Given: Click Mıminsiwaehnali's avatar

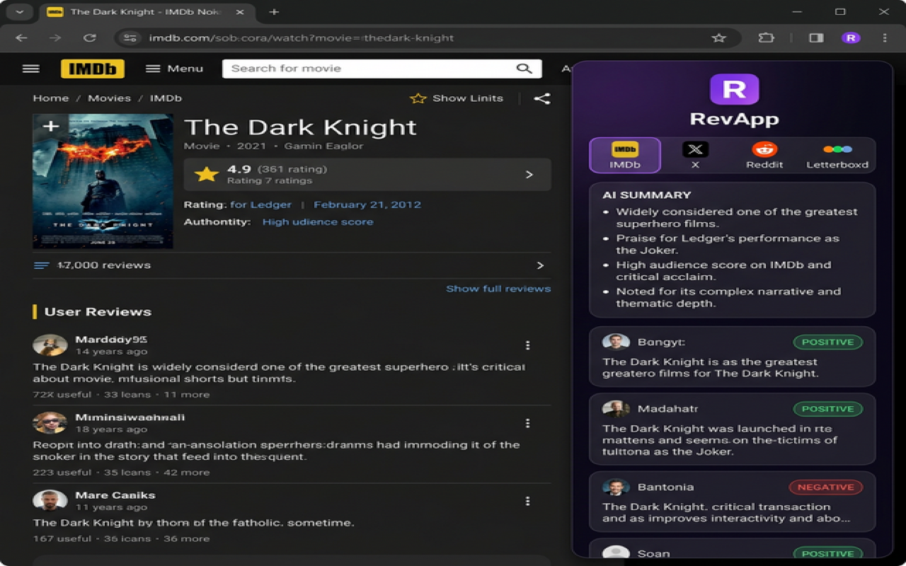Looking at the screenshot, I should click(x=50, y=423).
